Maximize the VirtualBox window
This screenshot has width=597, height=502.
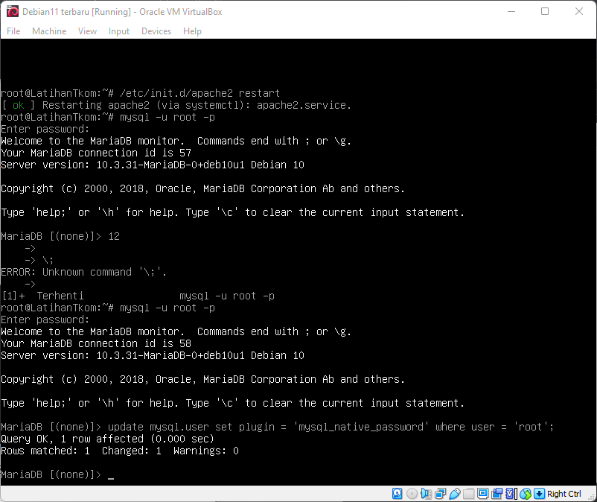545,11
